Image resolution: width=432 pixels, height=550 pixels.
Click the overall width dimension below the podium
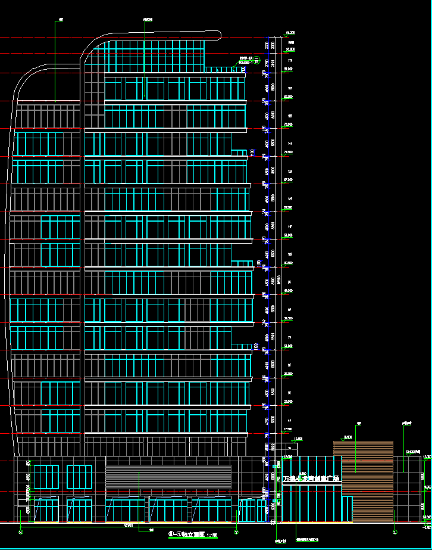click(x=128, y=525)
